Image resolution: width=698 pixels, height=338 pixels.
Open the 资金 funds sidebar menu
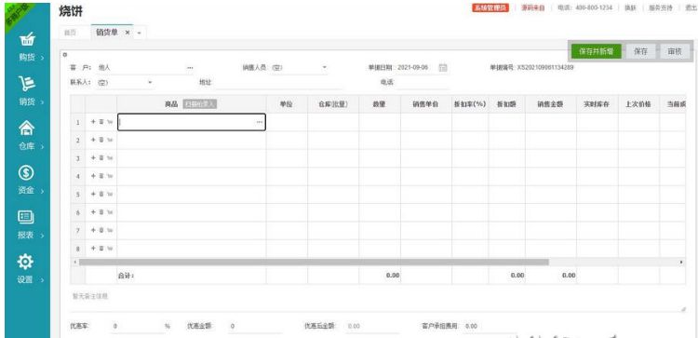click(x=28, y=180)
